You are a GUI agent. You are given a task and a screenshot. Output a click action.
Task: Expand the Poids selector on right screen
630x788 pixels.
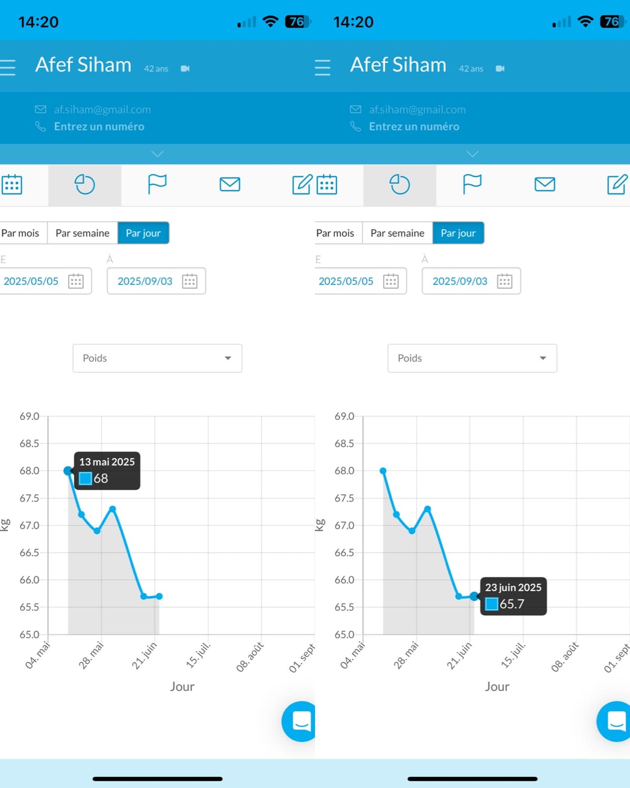472,358
